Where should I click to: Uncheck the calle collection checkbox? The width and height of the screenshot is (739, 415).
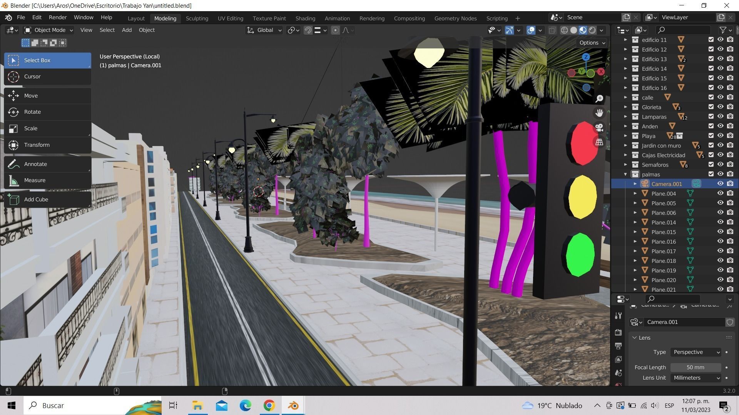click(x=711, y=97)
